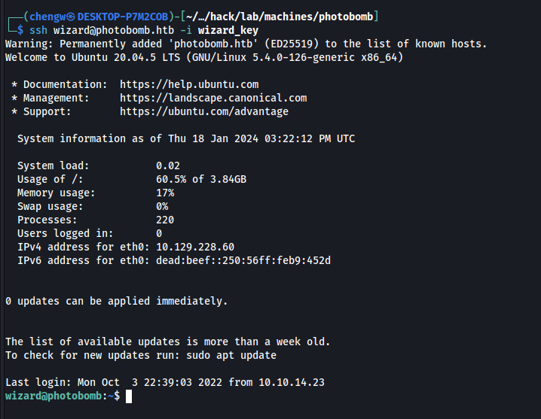The height and width of the screenshot is (419, 541).
Task: Click the DESKTOP-P7M2COB hostname text
Action: (123, 17)
